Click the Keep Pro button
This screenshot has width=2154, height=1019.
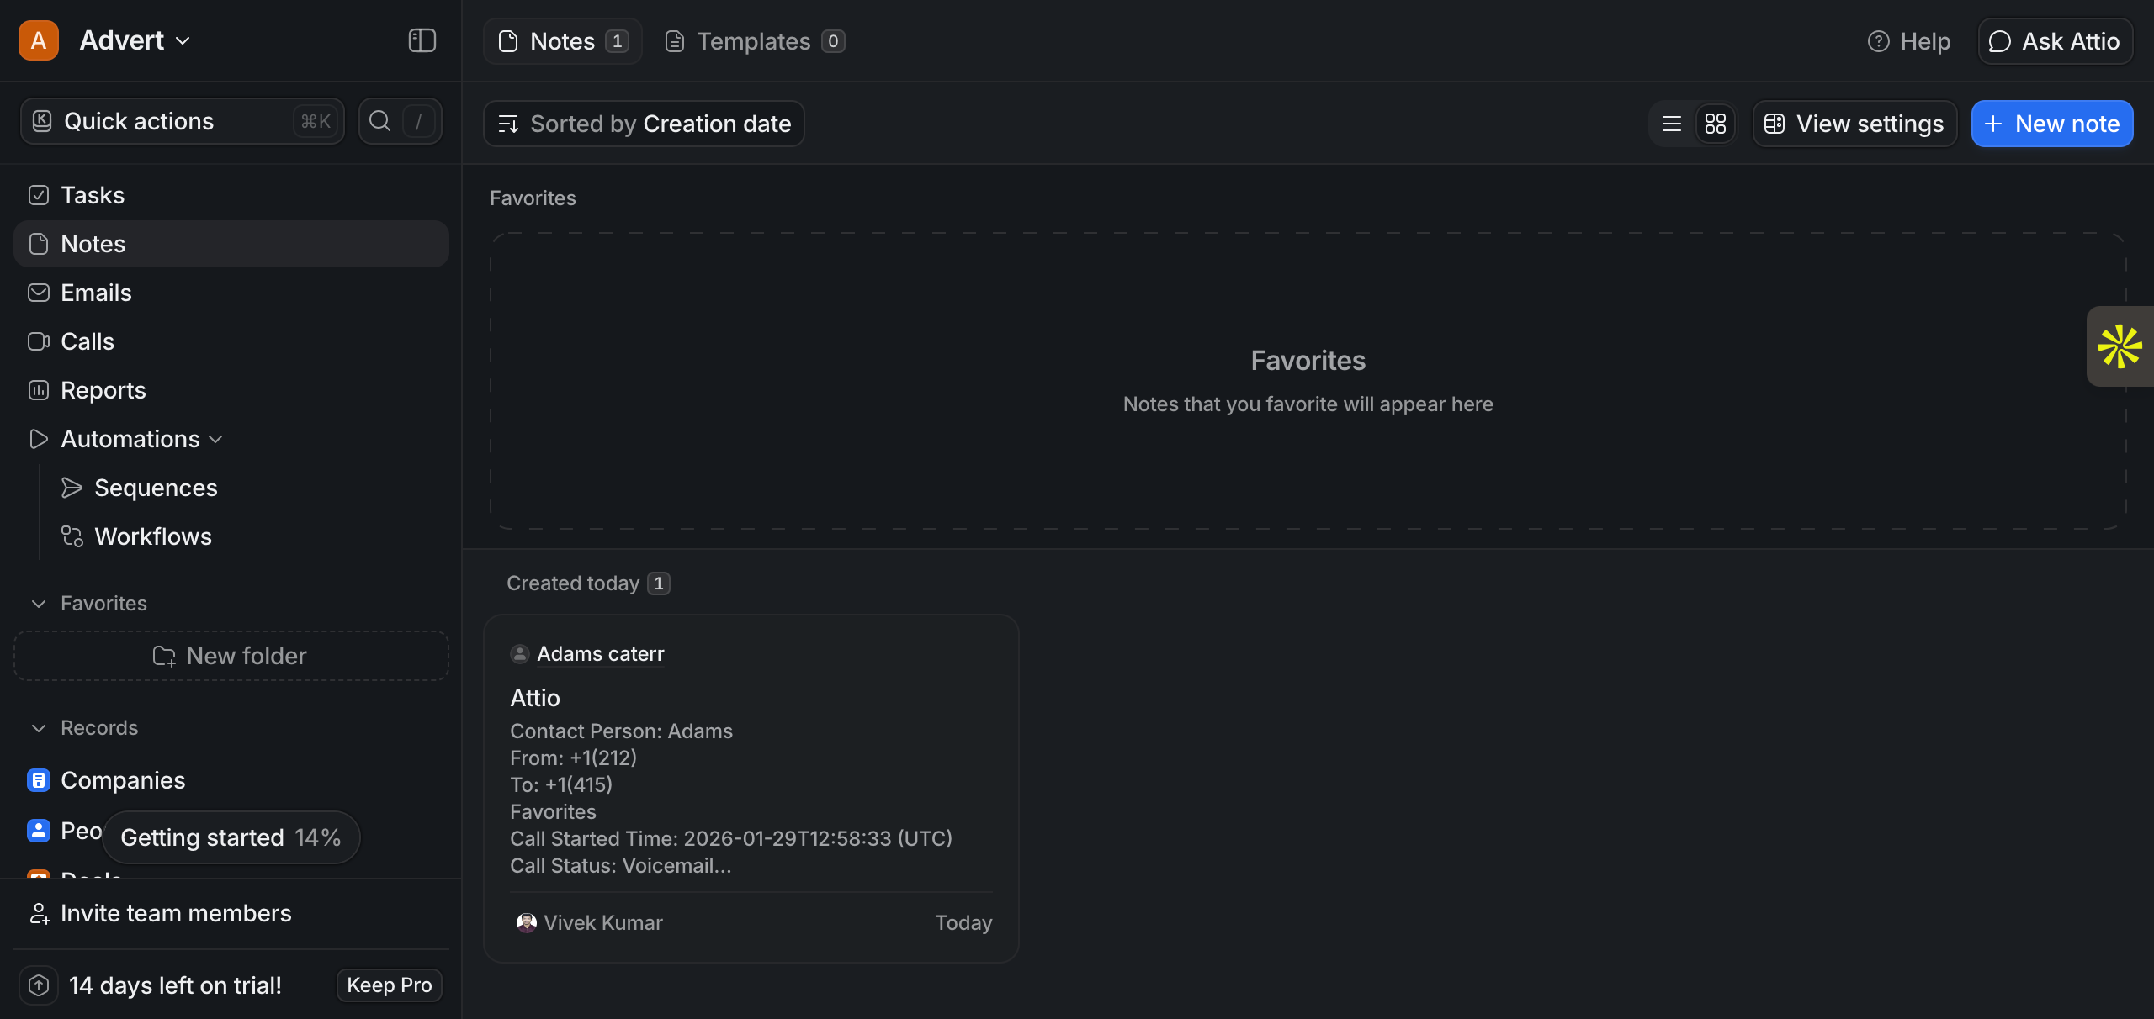[389, 985]
